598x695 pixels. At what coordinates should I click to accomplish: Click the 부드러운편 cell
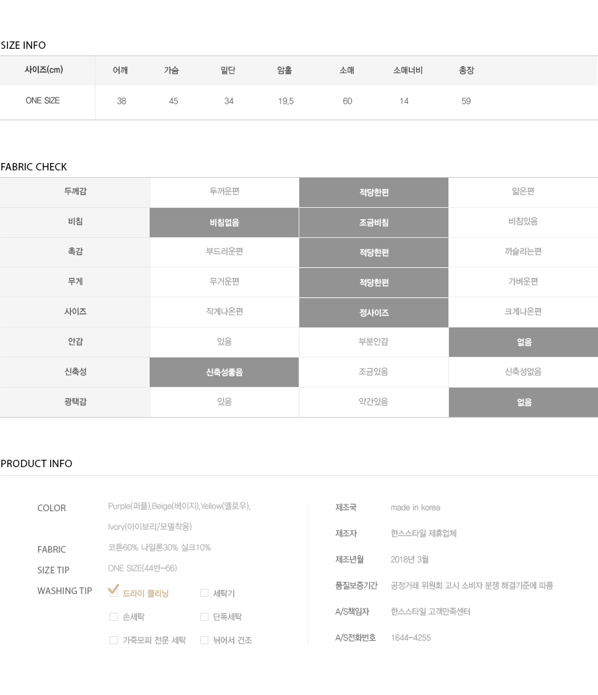225,251
